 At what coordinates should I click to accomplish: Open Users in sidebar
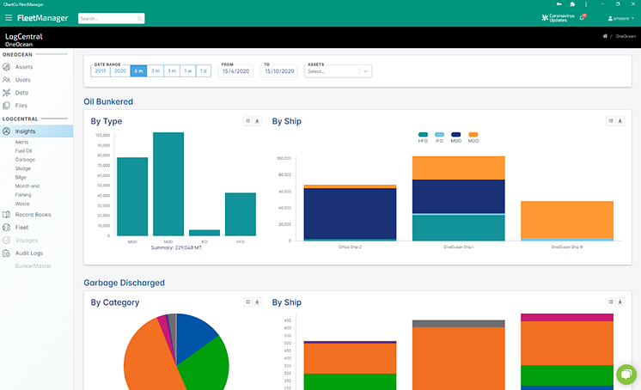[23, 80]
